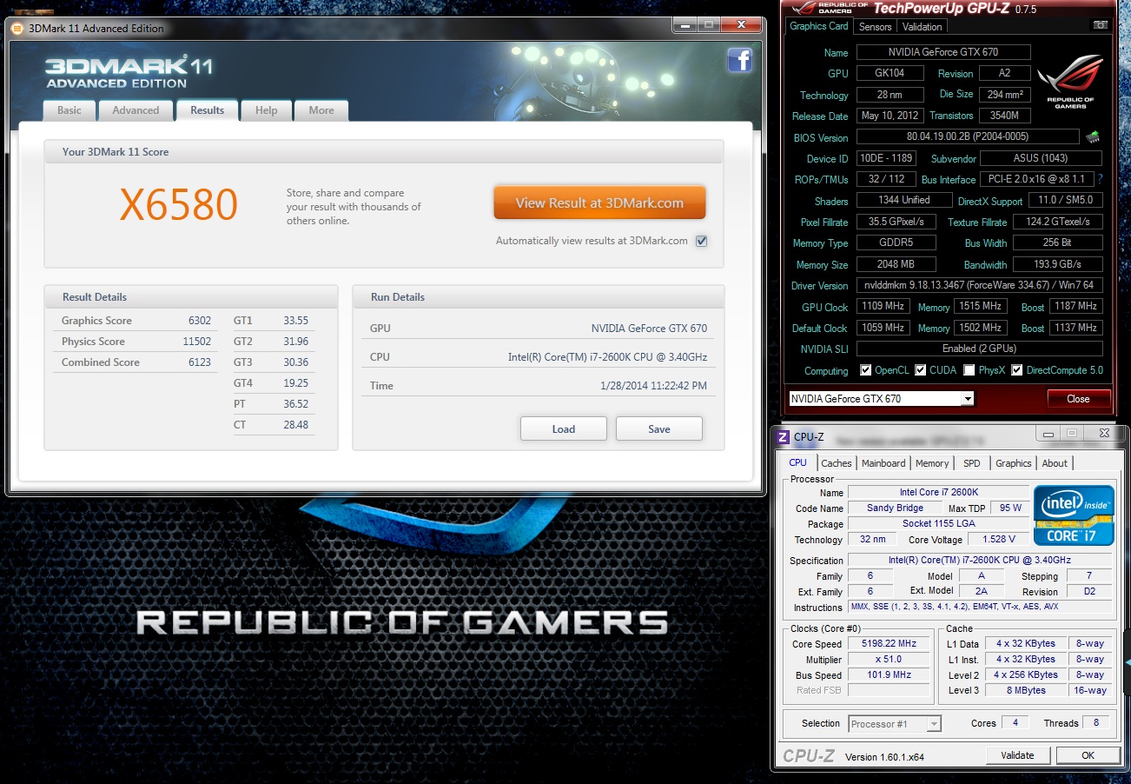This screenshot has width=1131, height=784.
Task: Open the Mainboard tab in CPU-Z
Action: point(883,463)
